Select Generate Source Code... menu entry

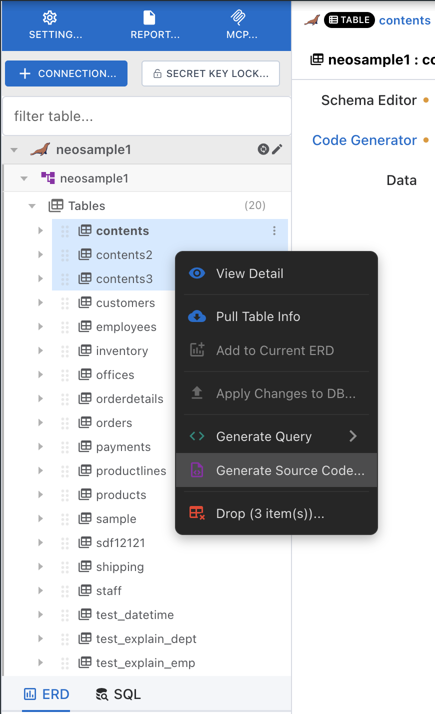tap(276, 470)
